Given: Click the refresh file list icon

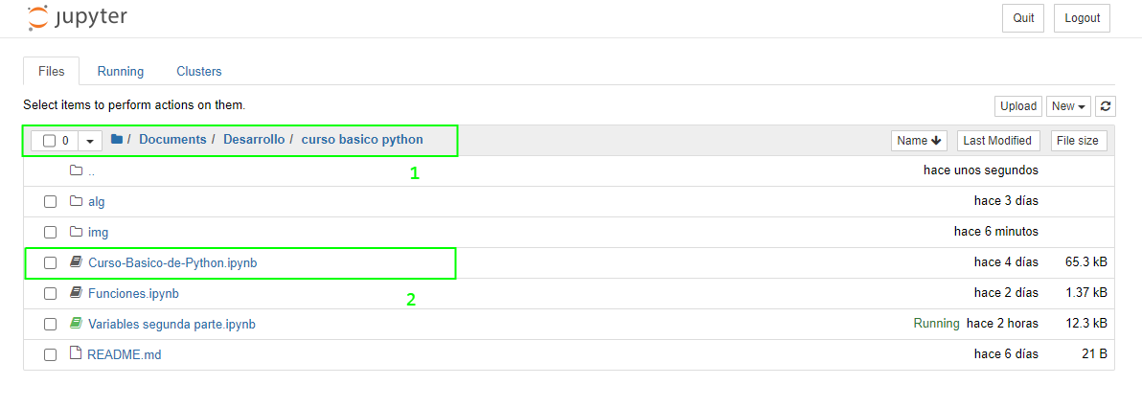Looking at the screenshot, I should coord(1106,106).
